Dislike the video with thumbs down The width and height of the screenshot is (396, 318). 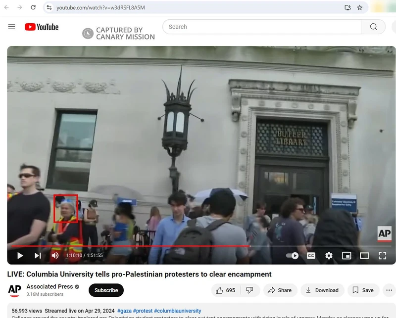[250, 290]
